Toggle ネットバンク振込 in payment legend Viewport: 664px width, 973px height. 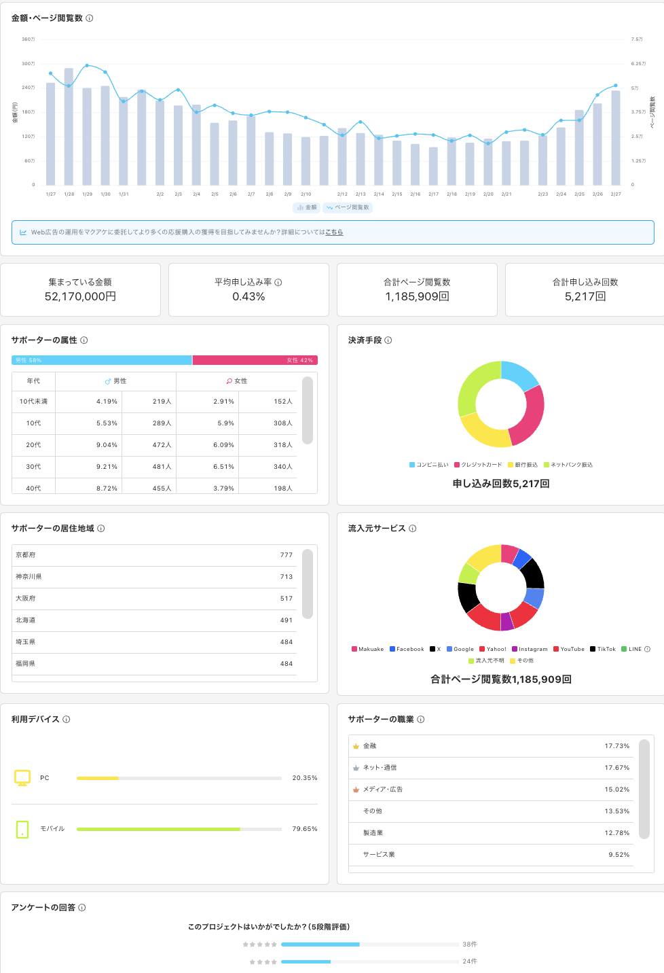pos(568,465)
